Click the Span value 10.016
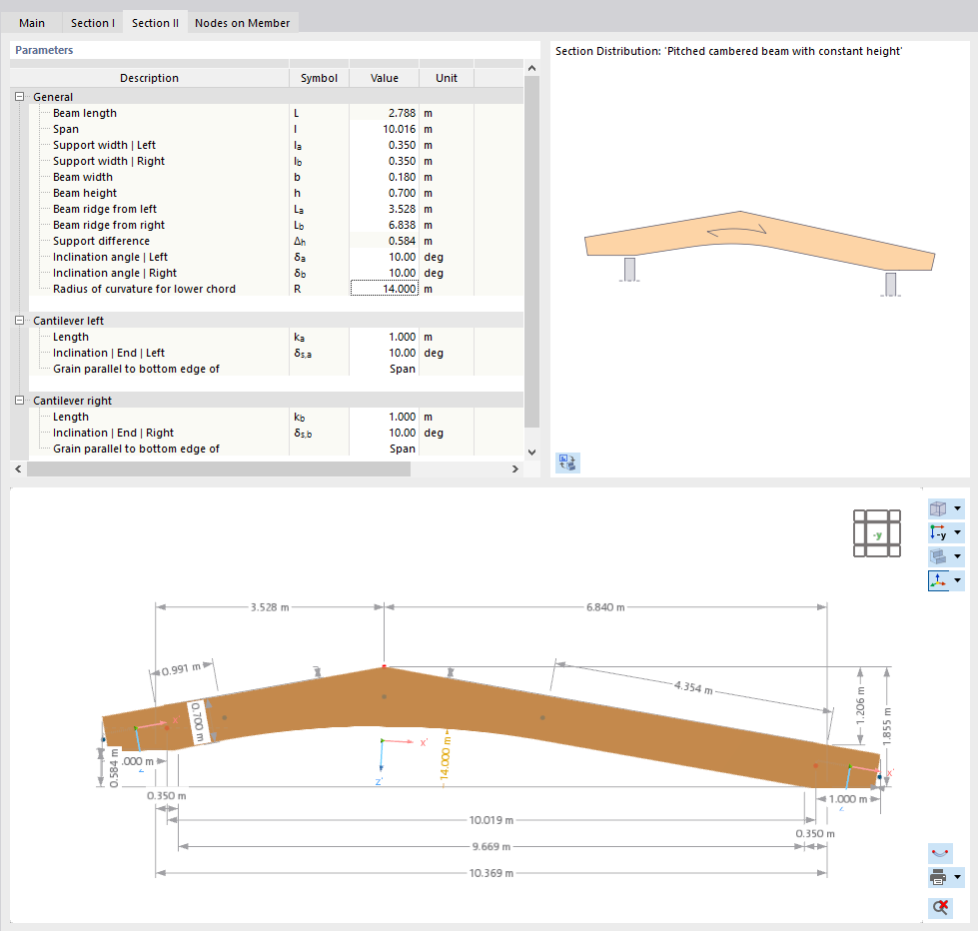 coord(385,129)
